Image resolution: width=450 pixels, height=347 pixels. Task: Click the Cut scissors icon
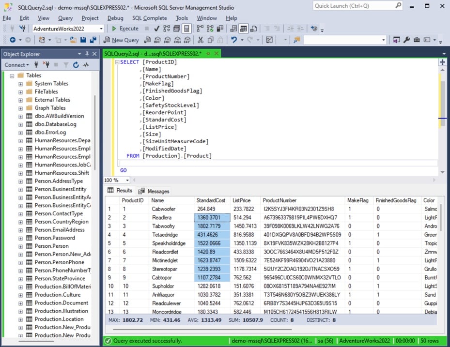pyautogui.click(x=201, y=40)
